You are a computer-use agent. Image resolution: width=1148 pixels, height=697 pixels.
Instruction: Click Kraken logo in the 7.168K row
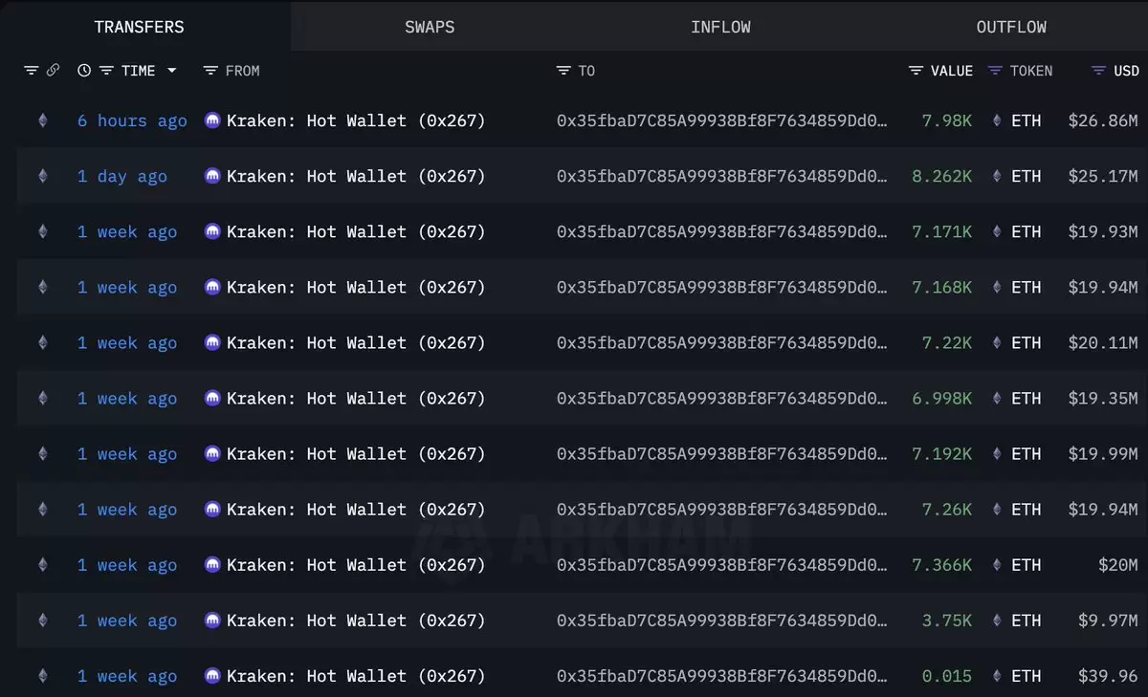click(x=212, y=287)
